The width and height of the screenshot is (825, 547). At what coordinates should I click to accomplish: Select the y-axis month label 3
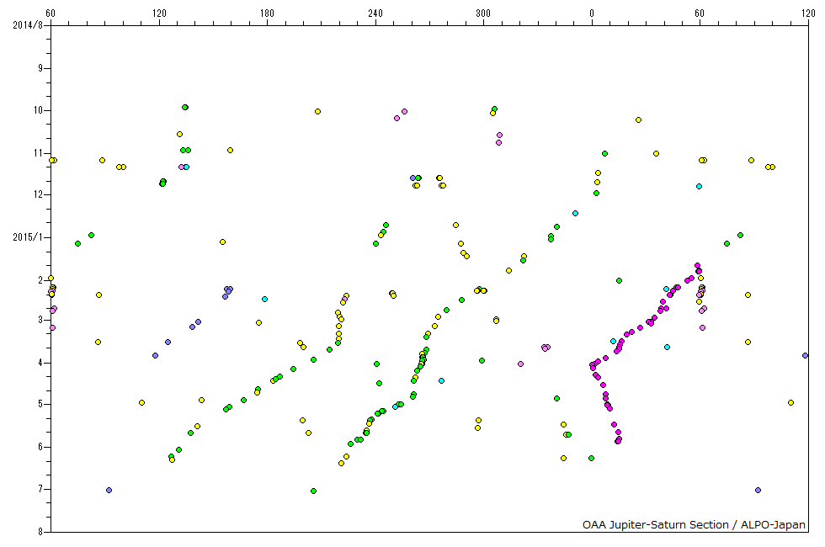40,320
